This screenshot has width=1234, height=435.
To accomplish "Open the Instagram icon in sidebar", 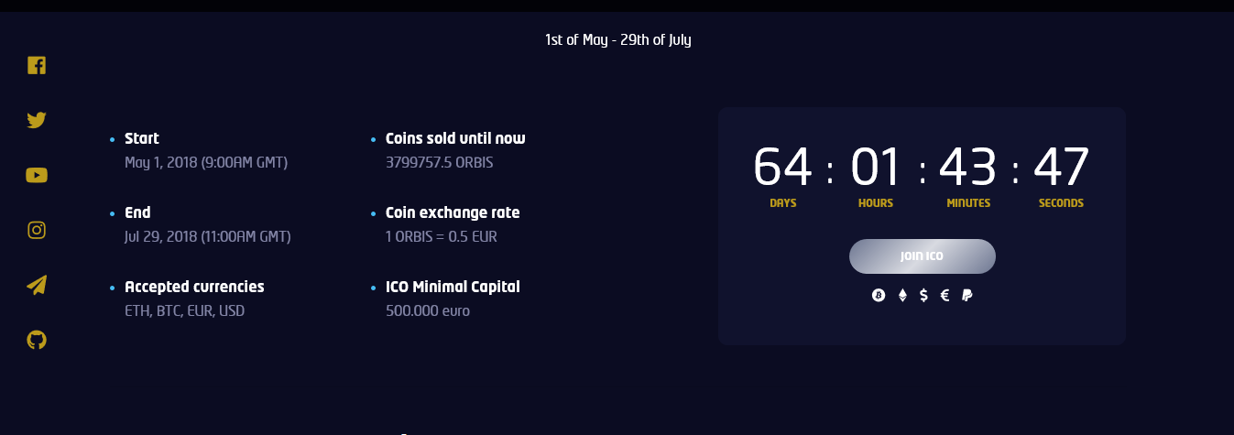I will 37,230.
